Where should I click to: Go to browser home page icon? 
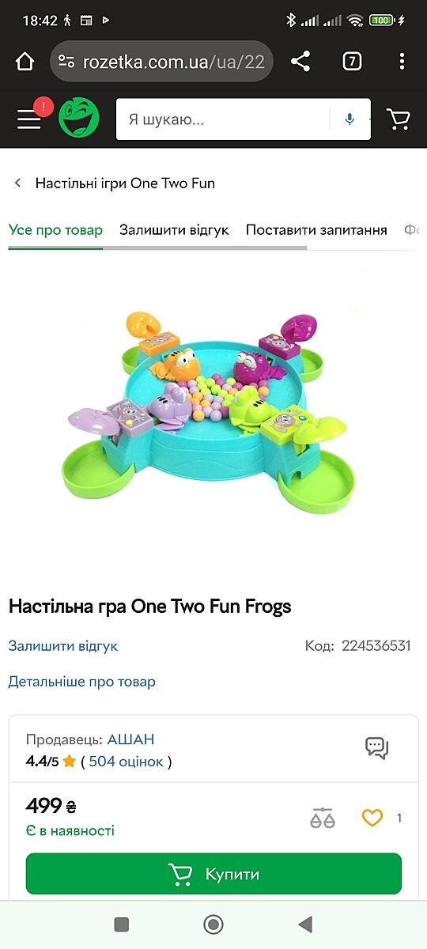[25, 61]
